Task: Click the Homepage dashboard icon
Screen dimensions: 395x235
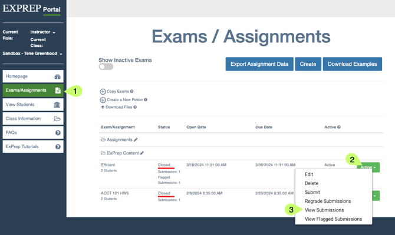Action: click(x=57, y=76)
